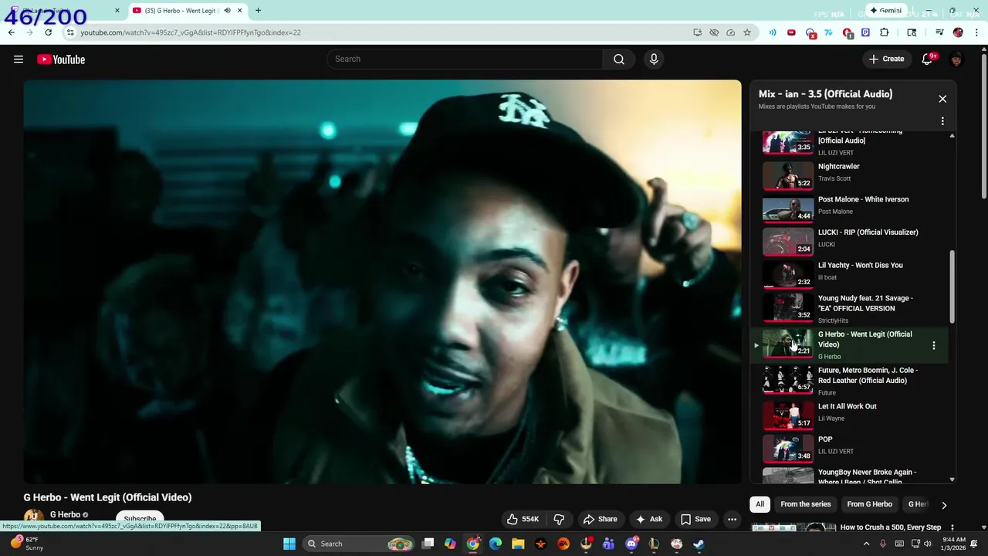
Task: Click the YouTube search magnifier button
Action: tap(619, 59)
